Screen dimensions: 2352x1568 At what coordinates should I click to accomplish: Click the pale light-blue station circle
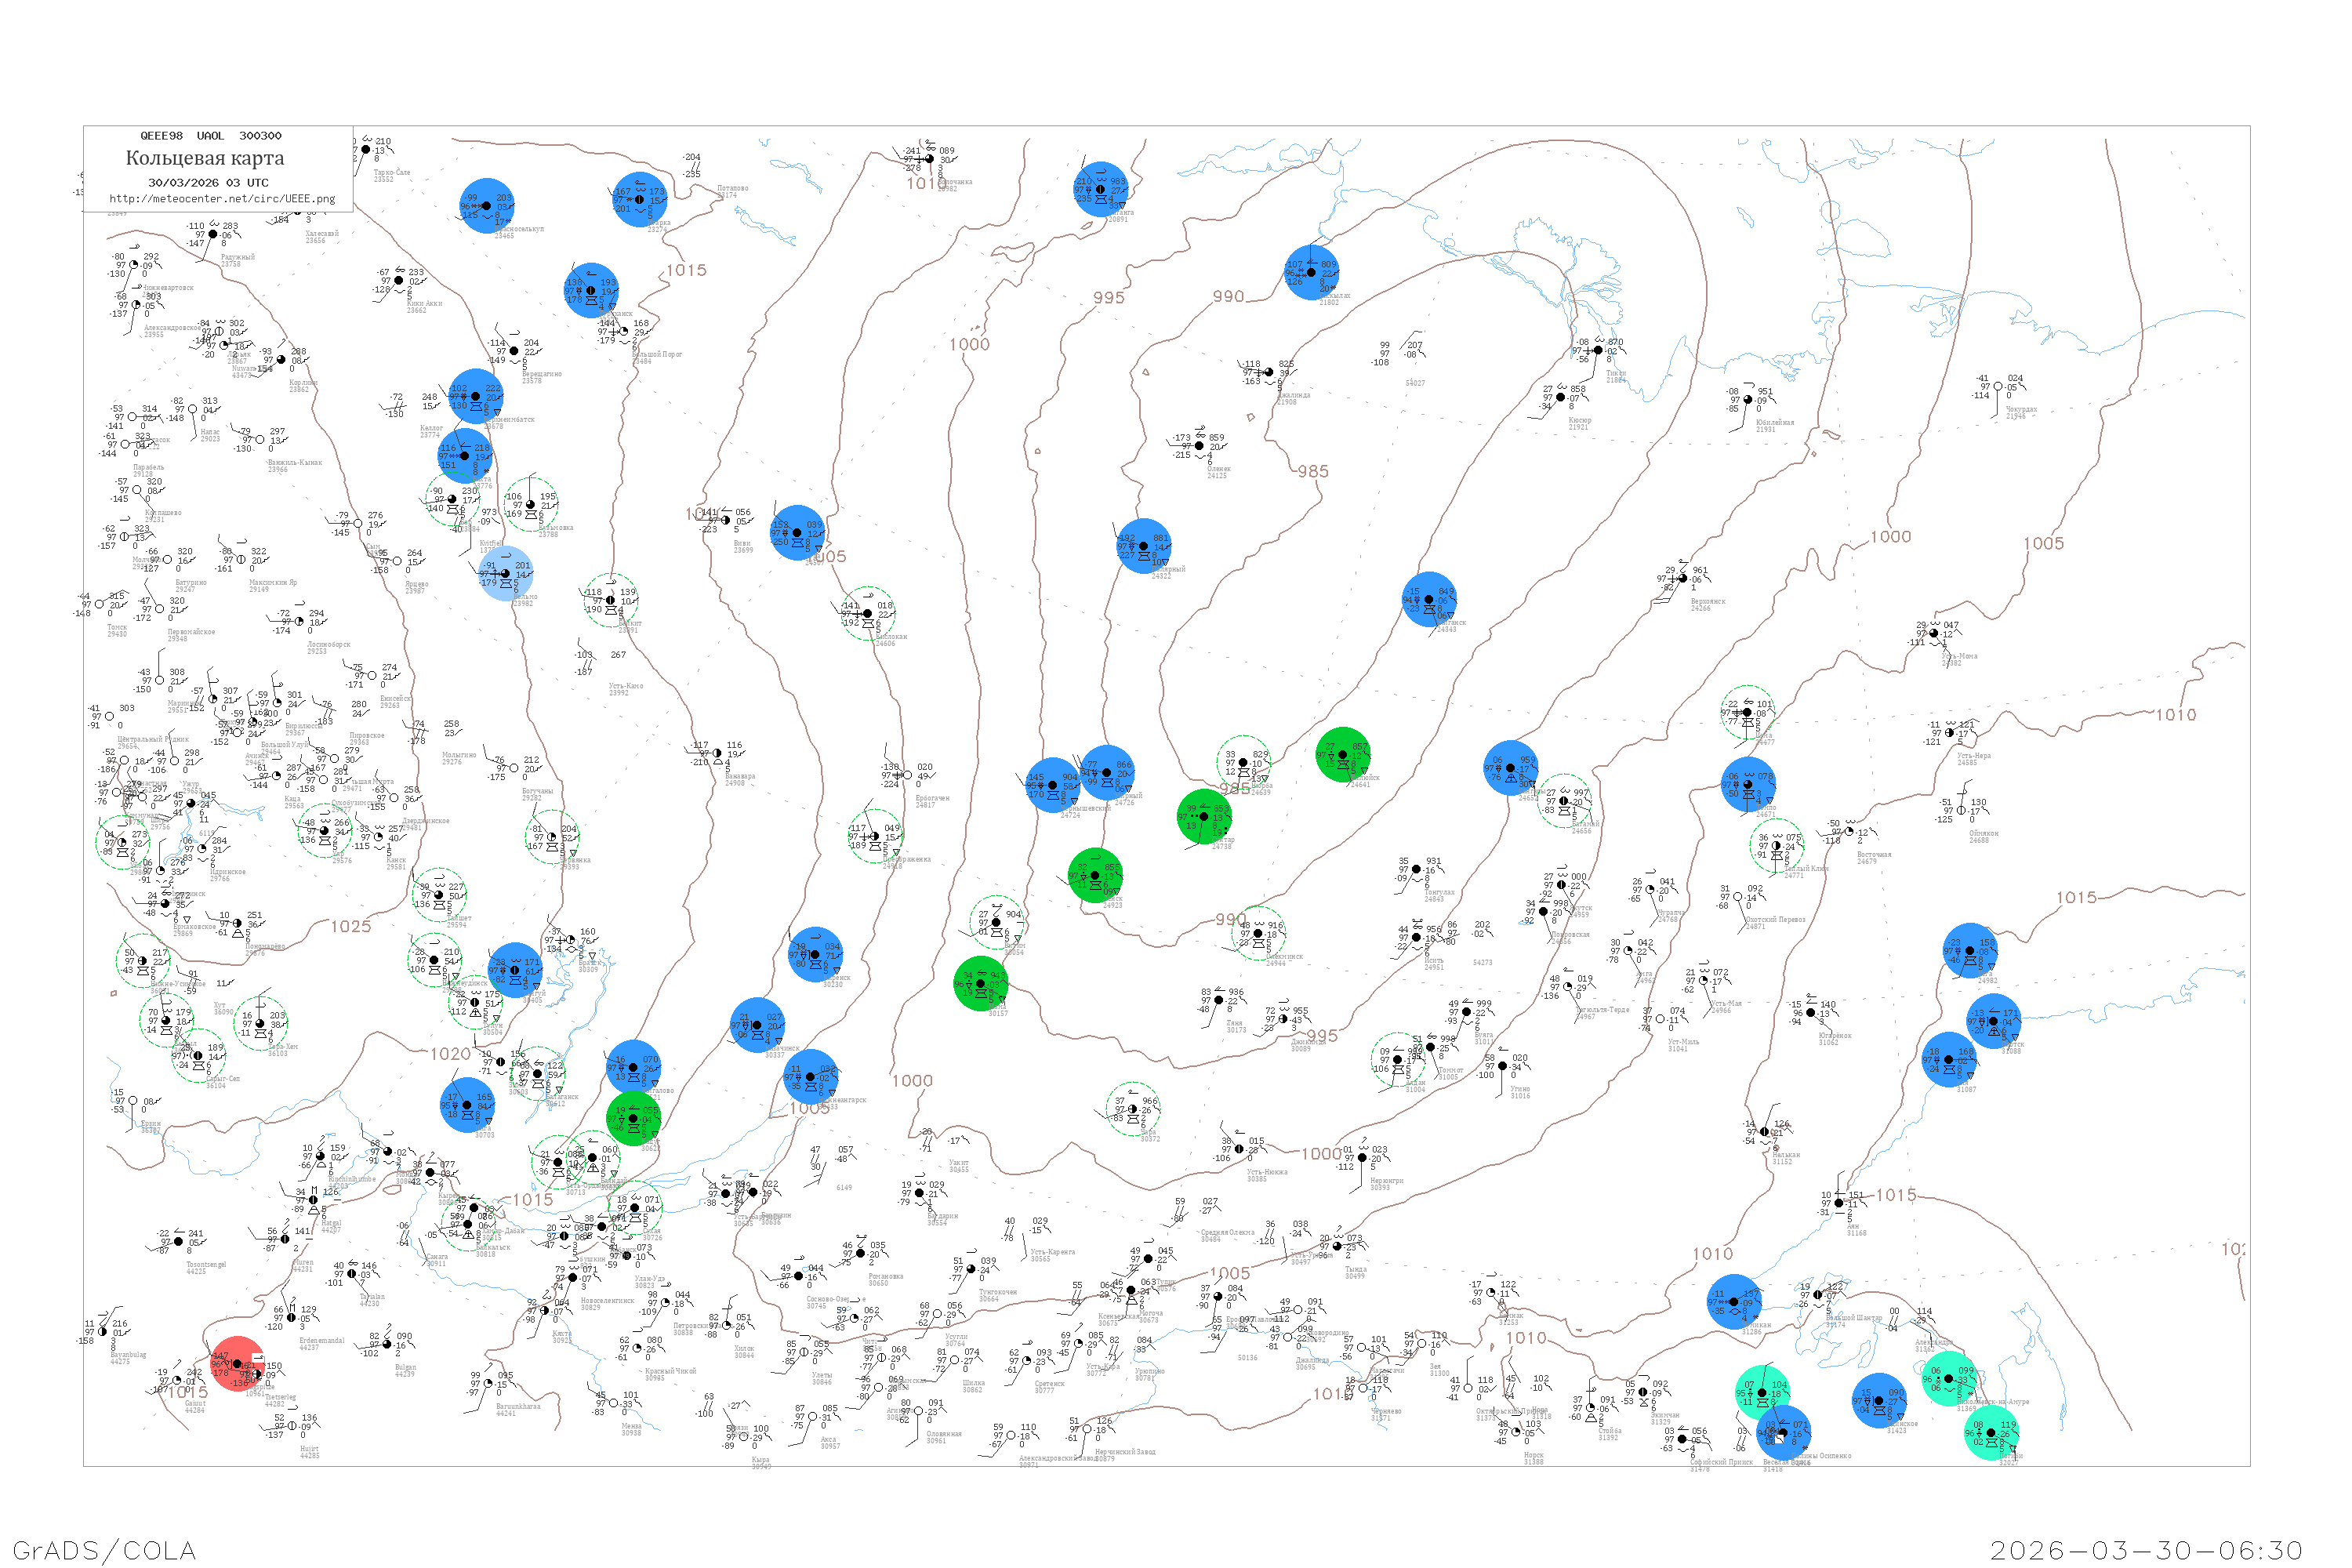point(506,574)
